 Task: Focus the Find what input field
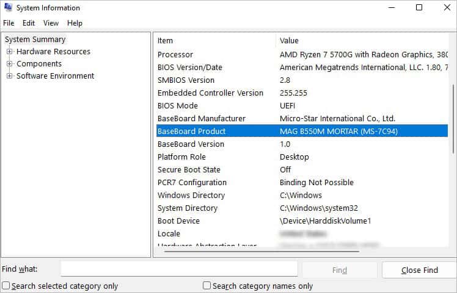tap(179, 269)
